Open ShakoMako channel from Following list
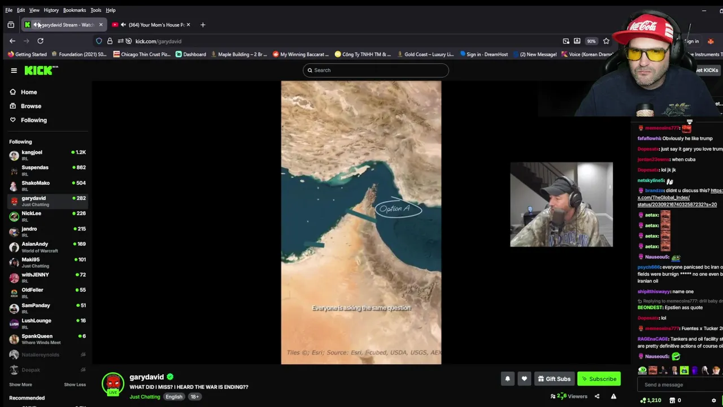Screen dimensions: 723x407 pyautogui.click(x=47, y=185)
